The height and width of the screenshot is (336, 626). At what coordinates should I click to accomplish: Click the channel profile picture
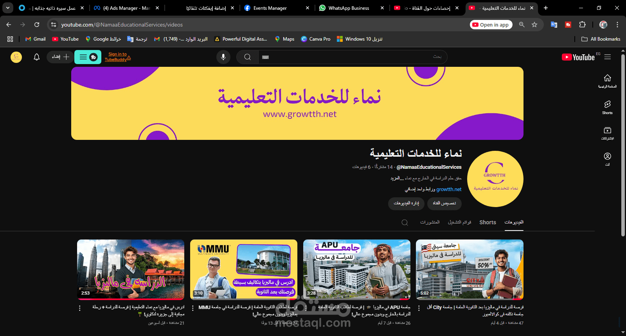[x=495, y=179]
